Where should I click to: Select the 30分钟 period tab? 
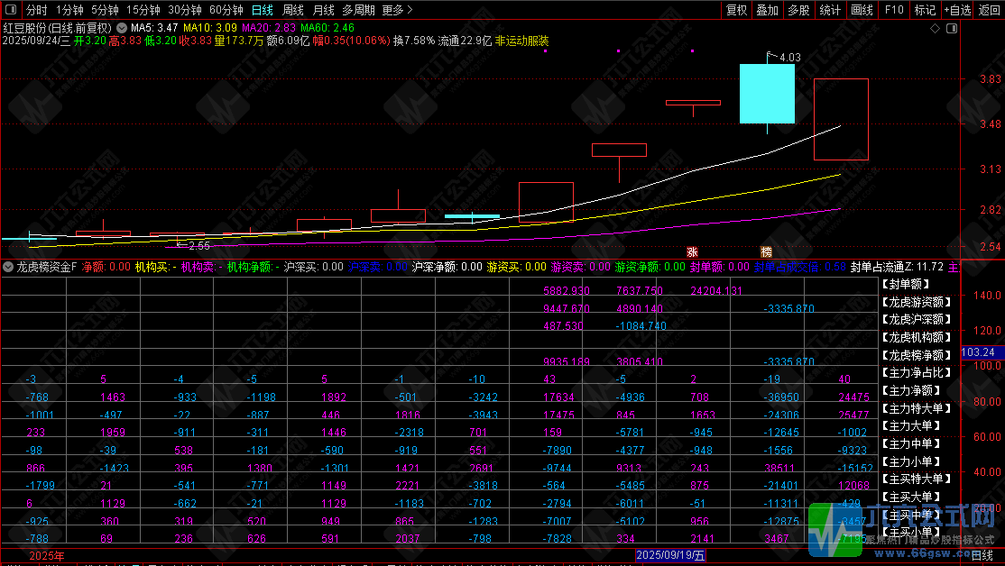click(x=185, y=10)
